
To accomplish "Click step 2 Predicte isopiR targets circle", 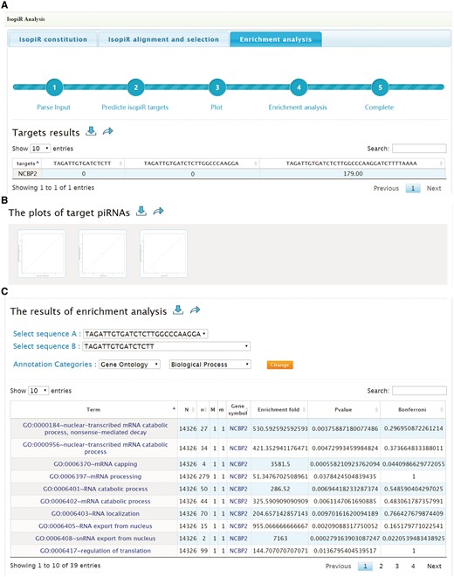I will pos(135,87).
